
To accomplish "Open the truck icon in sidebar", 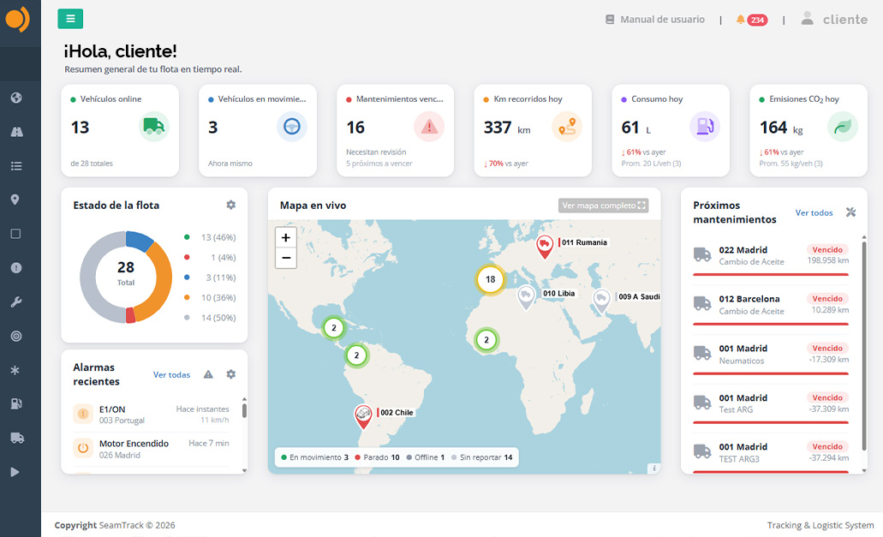I will (x=17, y=438).
